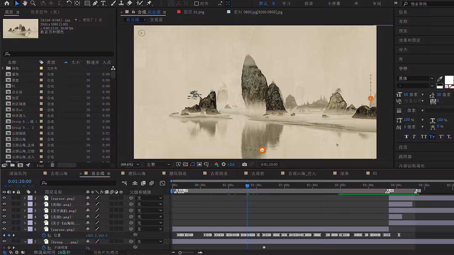Activate the Zoom tool
The width and height of the screenshot is (454, 255).
point(32,3)
